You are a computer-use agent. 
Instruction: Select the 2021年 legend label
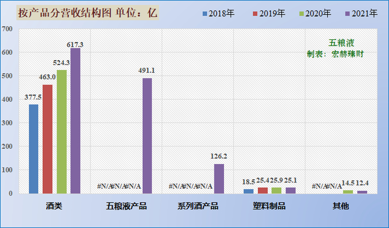365,13
